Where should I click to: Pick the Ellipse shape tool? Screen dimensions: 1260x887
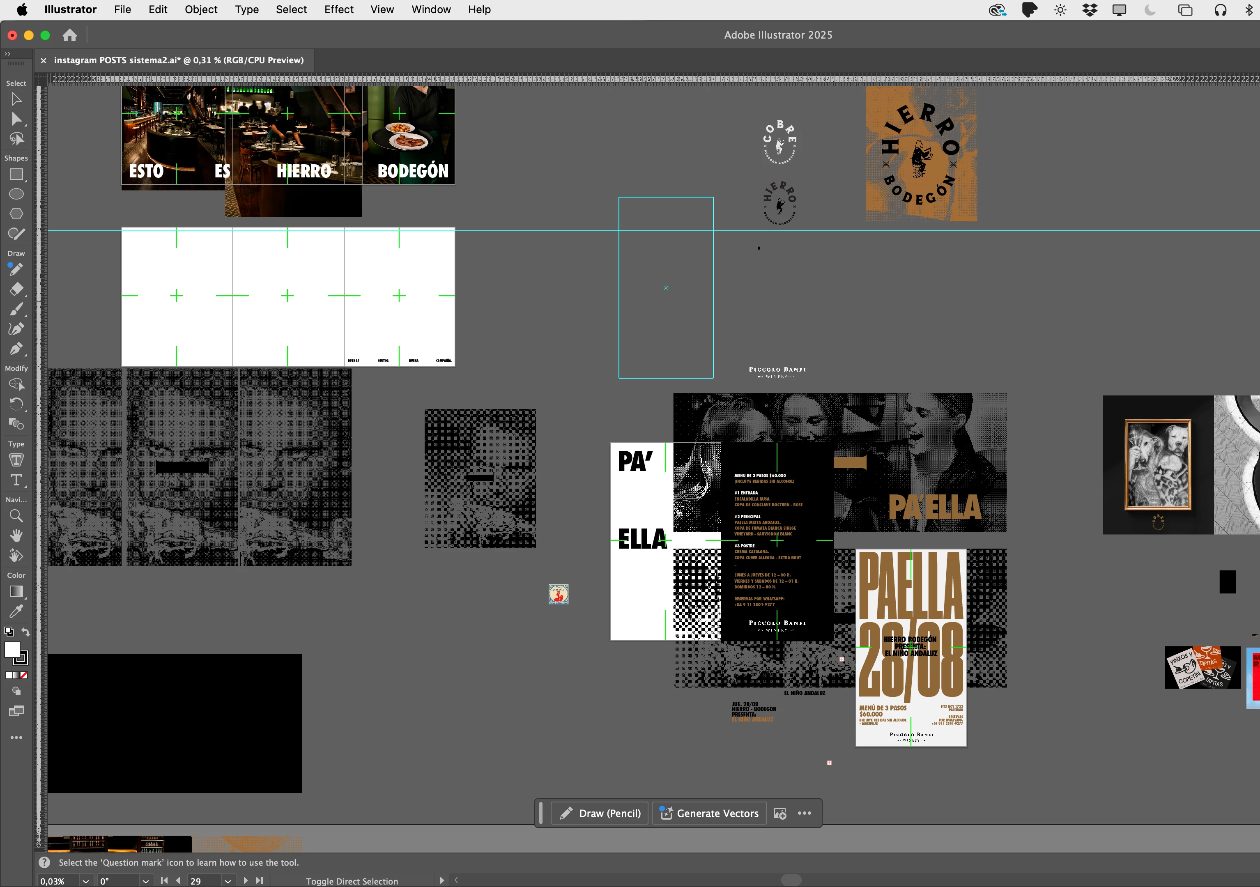16,194
